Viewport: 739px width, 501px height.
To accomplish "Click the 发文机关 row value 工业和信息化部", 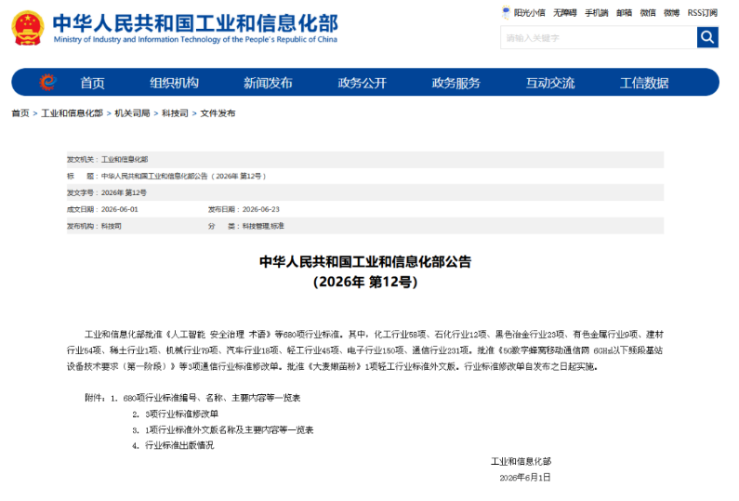I will tap(125, 159).
